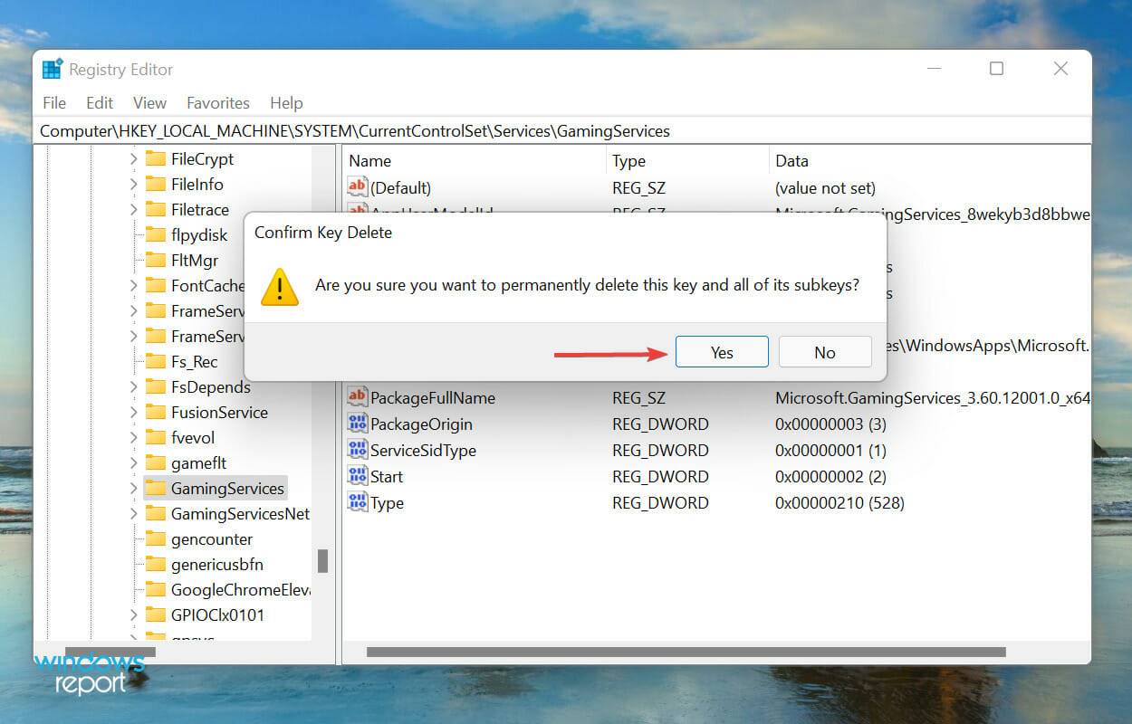
Task: Select the fvevol folder icon
Action: point(156,437)
